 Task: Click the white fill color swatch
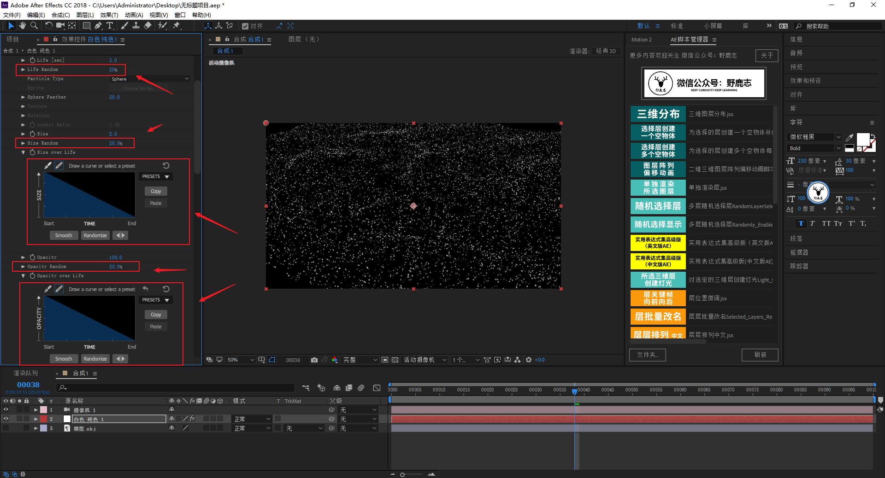click(862, 139)
